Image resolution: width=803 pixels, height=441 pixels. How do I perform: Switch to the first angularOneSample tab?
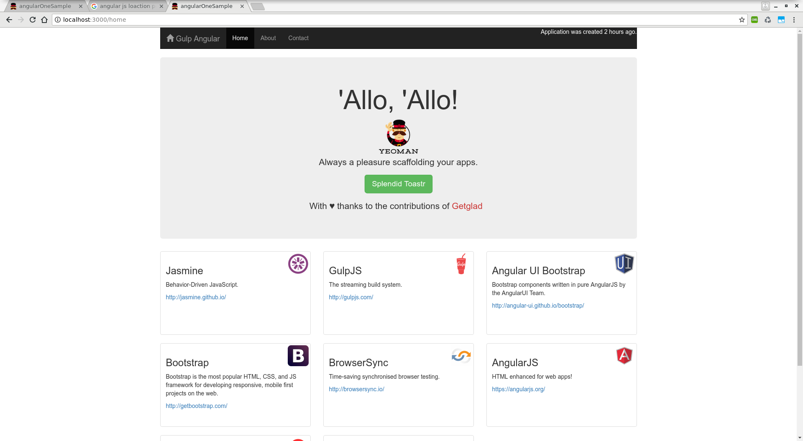click(x=45, y=6)
